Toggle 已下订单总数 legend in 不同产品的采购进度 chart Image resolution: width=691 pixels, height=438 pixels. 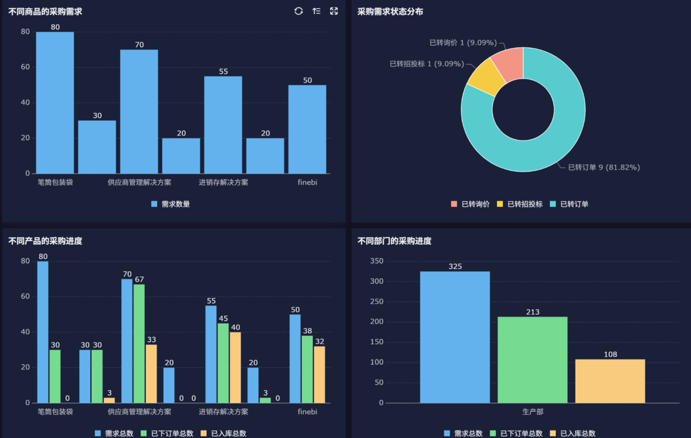[168, 433]
